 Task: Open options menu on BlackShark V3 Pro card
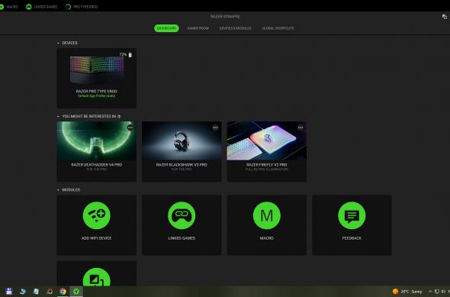215,128
